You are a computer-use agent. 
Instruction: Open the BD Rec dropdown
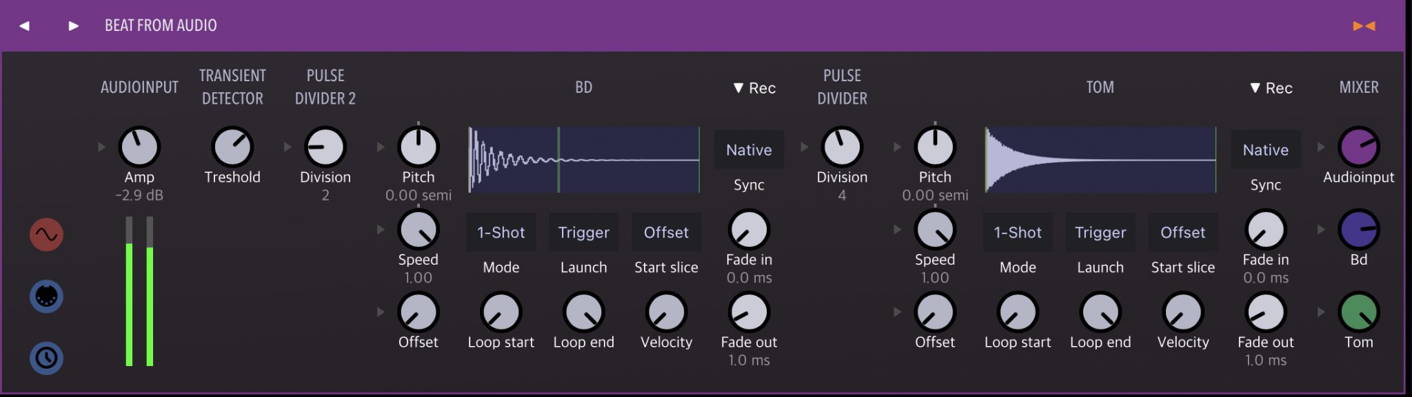754,88
